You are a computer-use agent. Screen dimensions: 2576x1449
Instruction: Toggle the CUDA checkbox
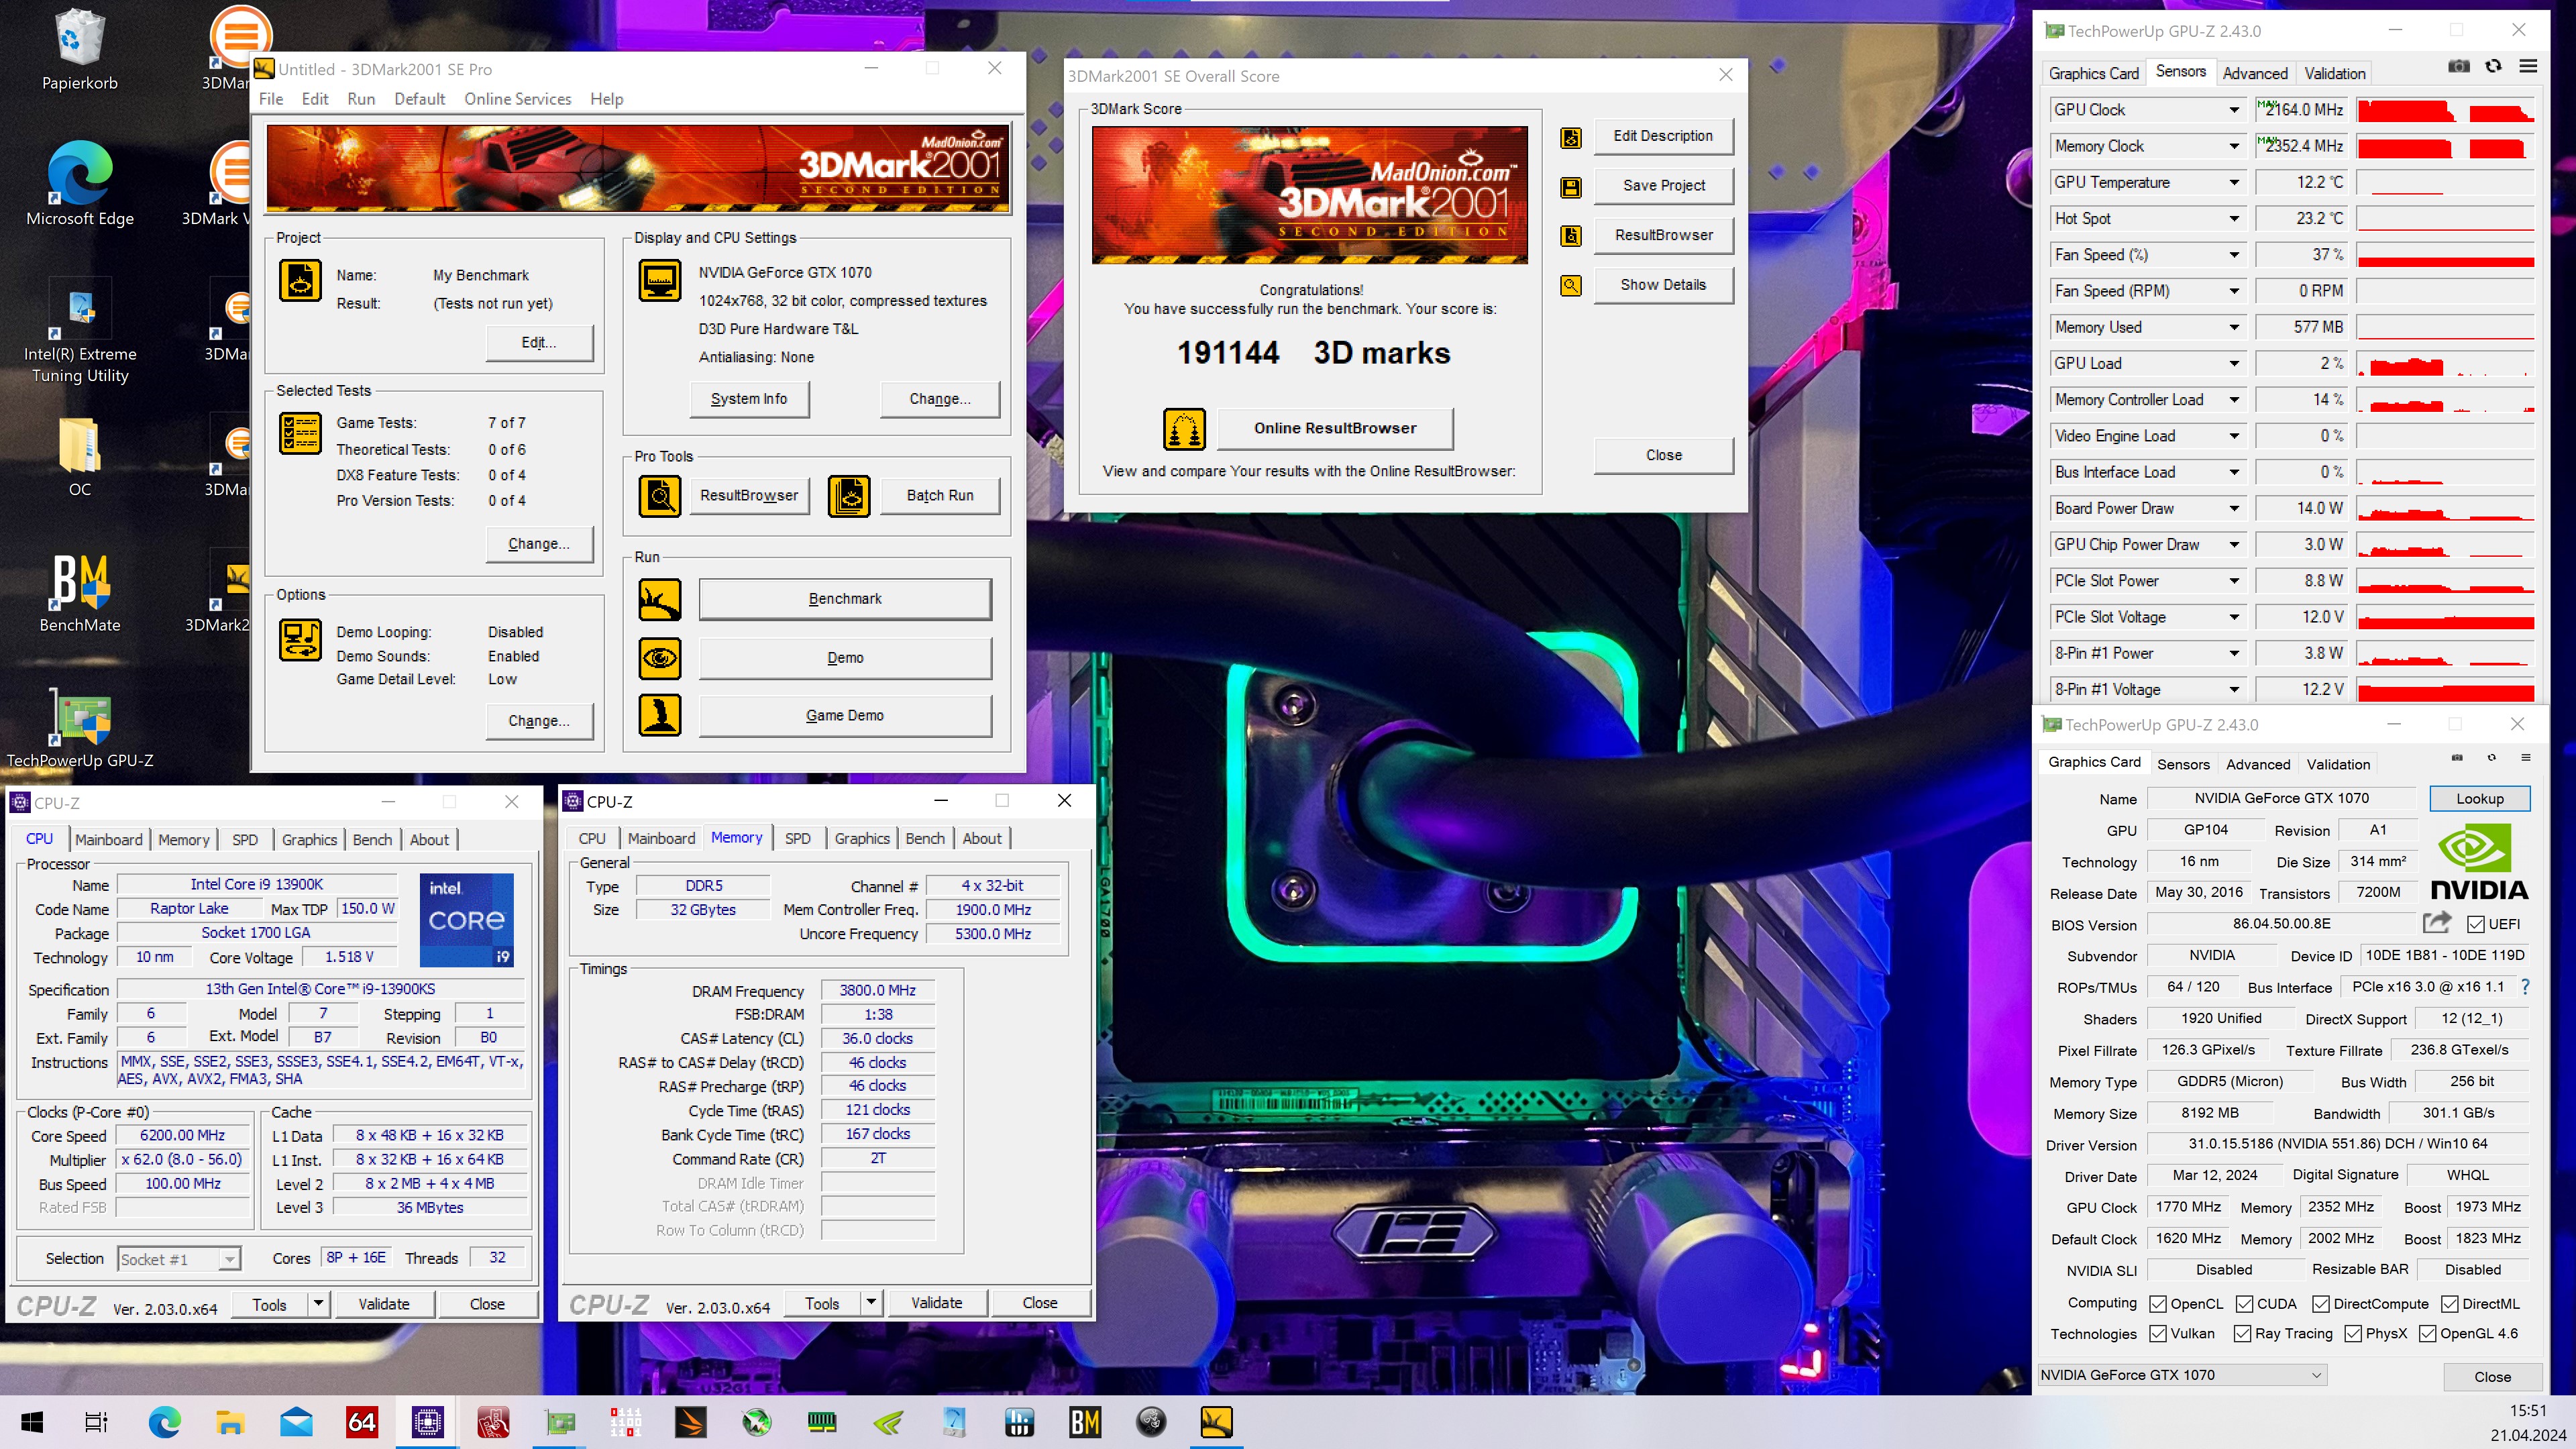(x=2244, y=1304)
